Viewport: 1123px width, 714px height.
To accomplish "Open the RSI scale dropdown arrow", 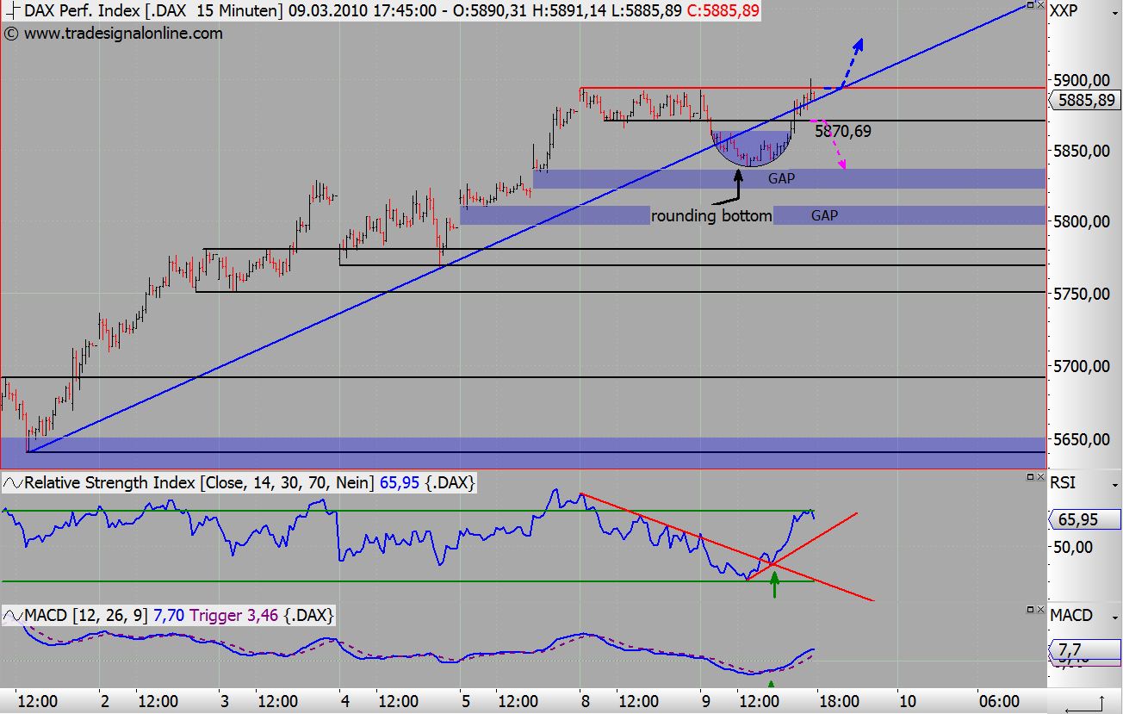I will point(1114,483).
